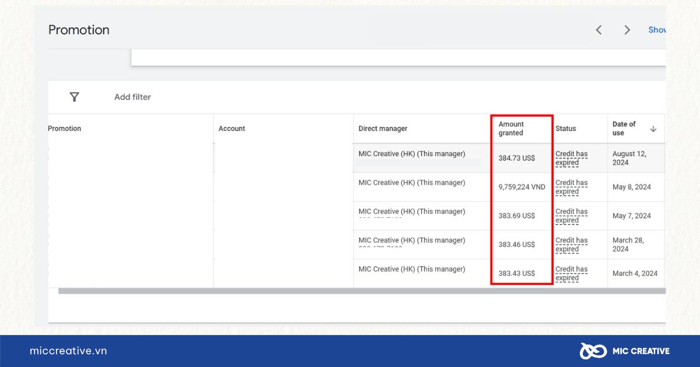Click the Amount granted column header
This screenshot has width=700, height=367.
(511, 129)
